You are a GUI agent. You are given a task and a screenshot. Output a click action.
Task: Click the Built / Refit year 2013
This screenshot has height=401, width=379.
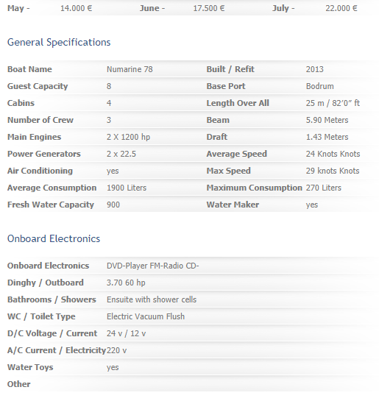click(314, 69)
